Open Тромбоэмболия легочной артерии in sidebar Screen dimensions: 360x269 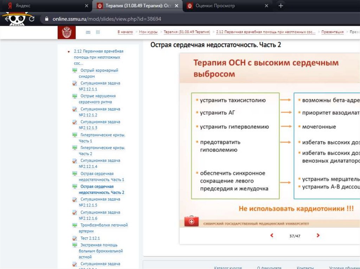click(104, 225)
